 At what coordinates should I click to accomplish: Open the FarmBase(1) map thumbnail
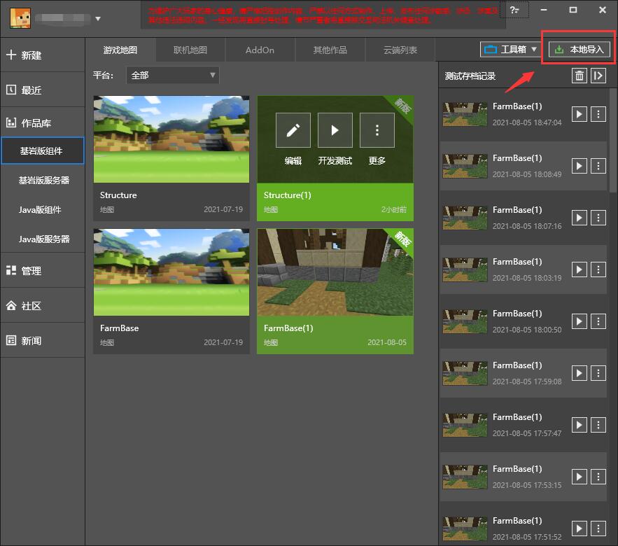[335, 272]
